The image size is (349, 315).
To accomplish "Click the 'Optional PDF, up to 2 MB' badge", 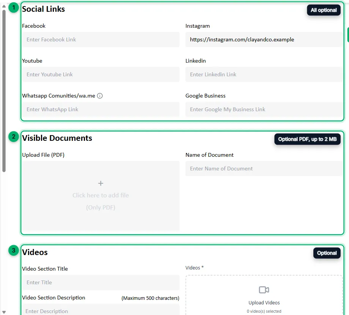I will pos(307,139).
